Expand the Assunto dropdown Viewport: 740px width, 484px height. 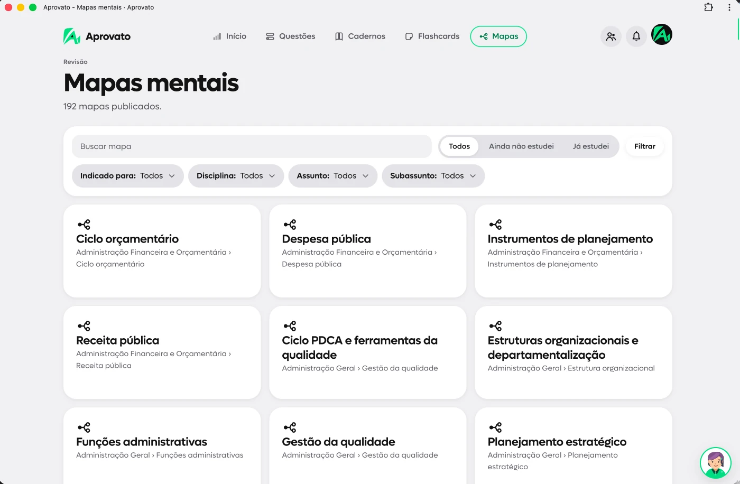333,176
